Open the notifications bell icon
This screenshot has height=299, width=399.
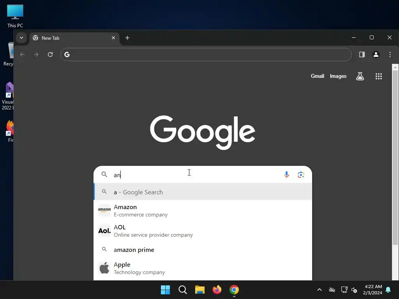click(x=388, y=290)
